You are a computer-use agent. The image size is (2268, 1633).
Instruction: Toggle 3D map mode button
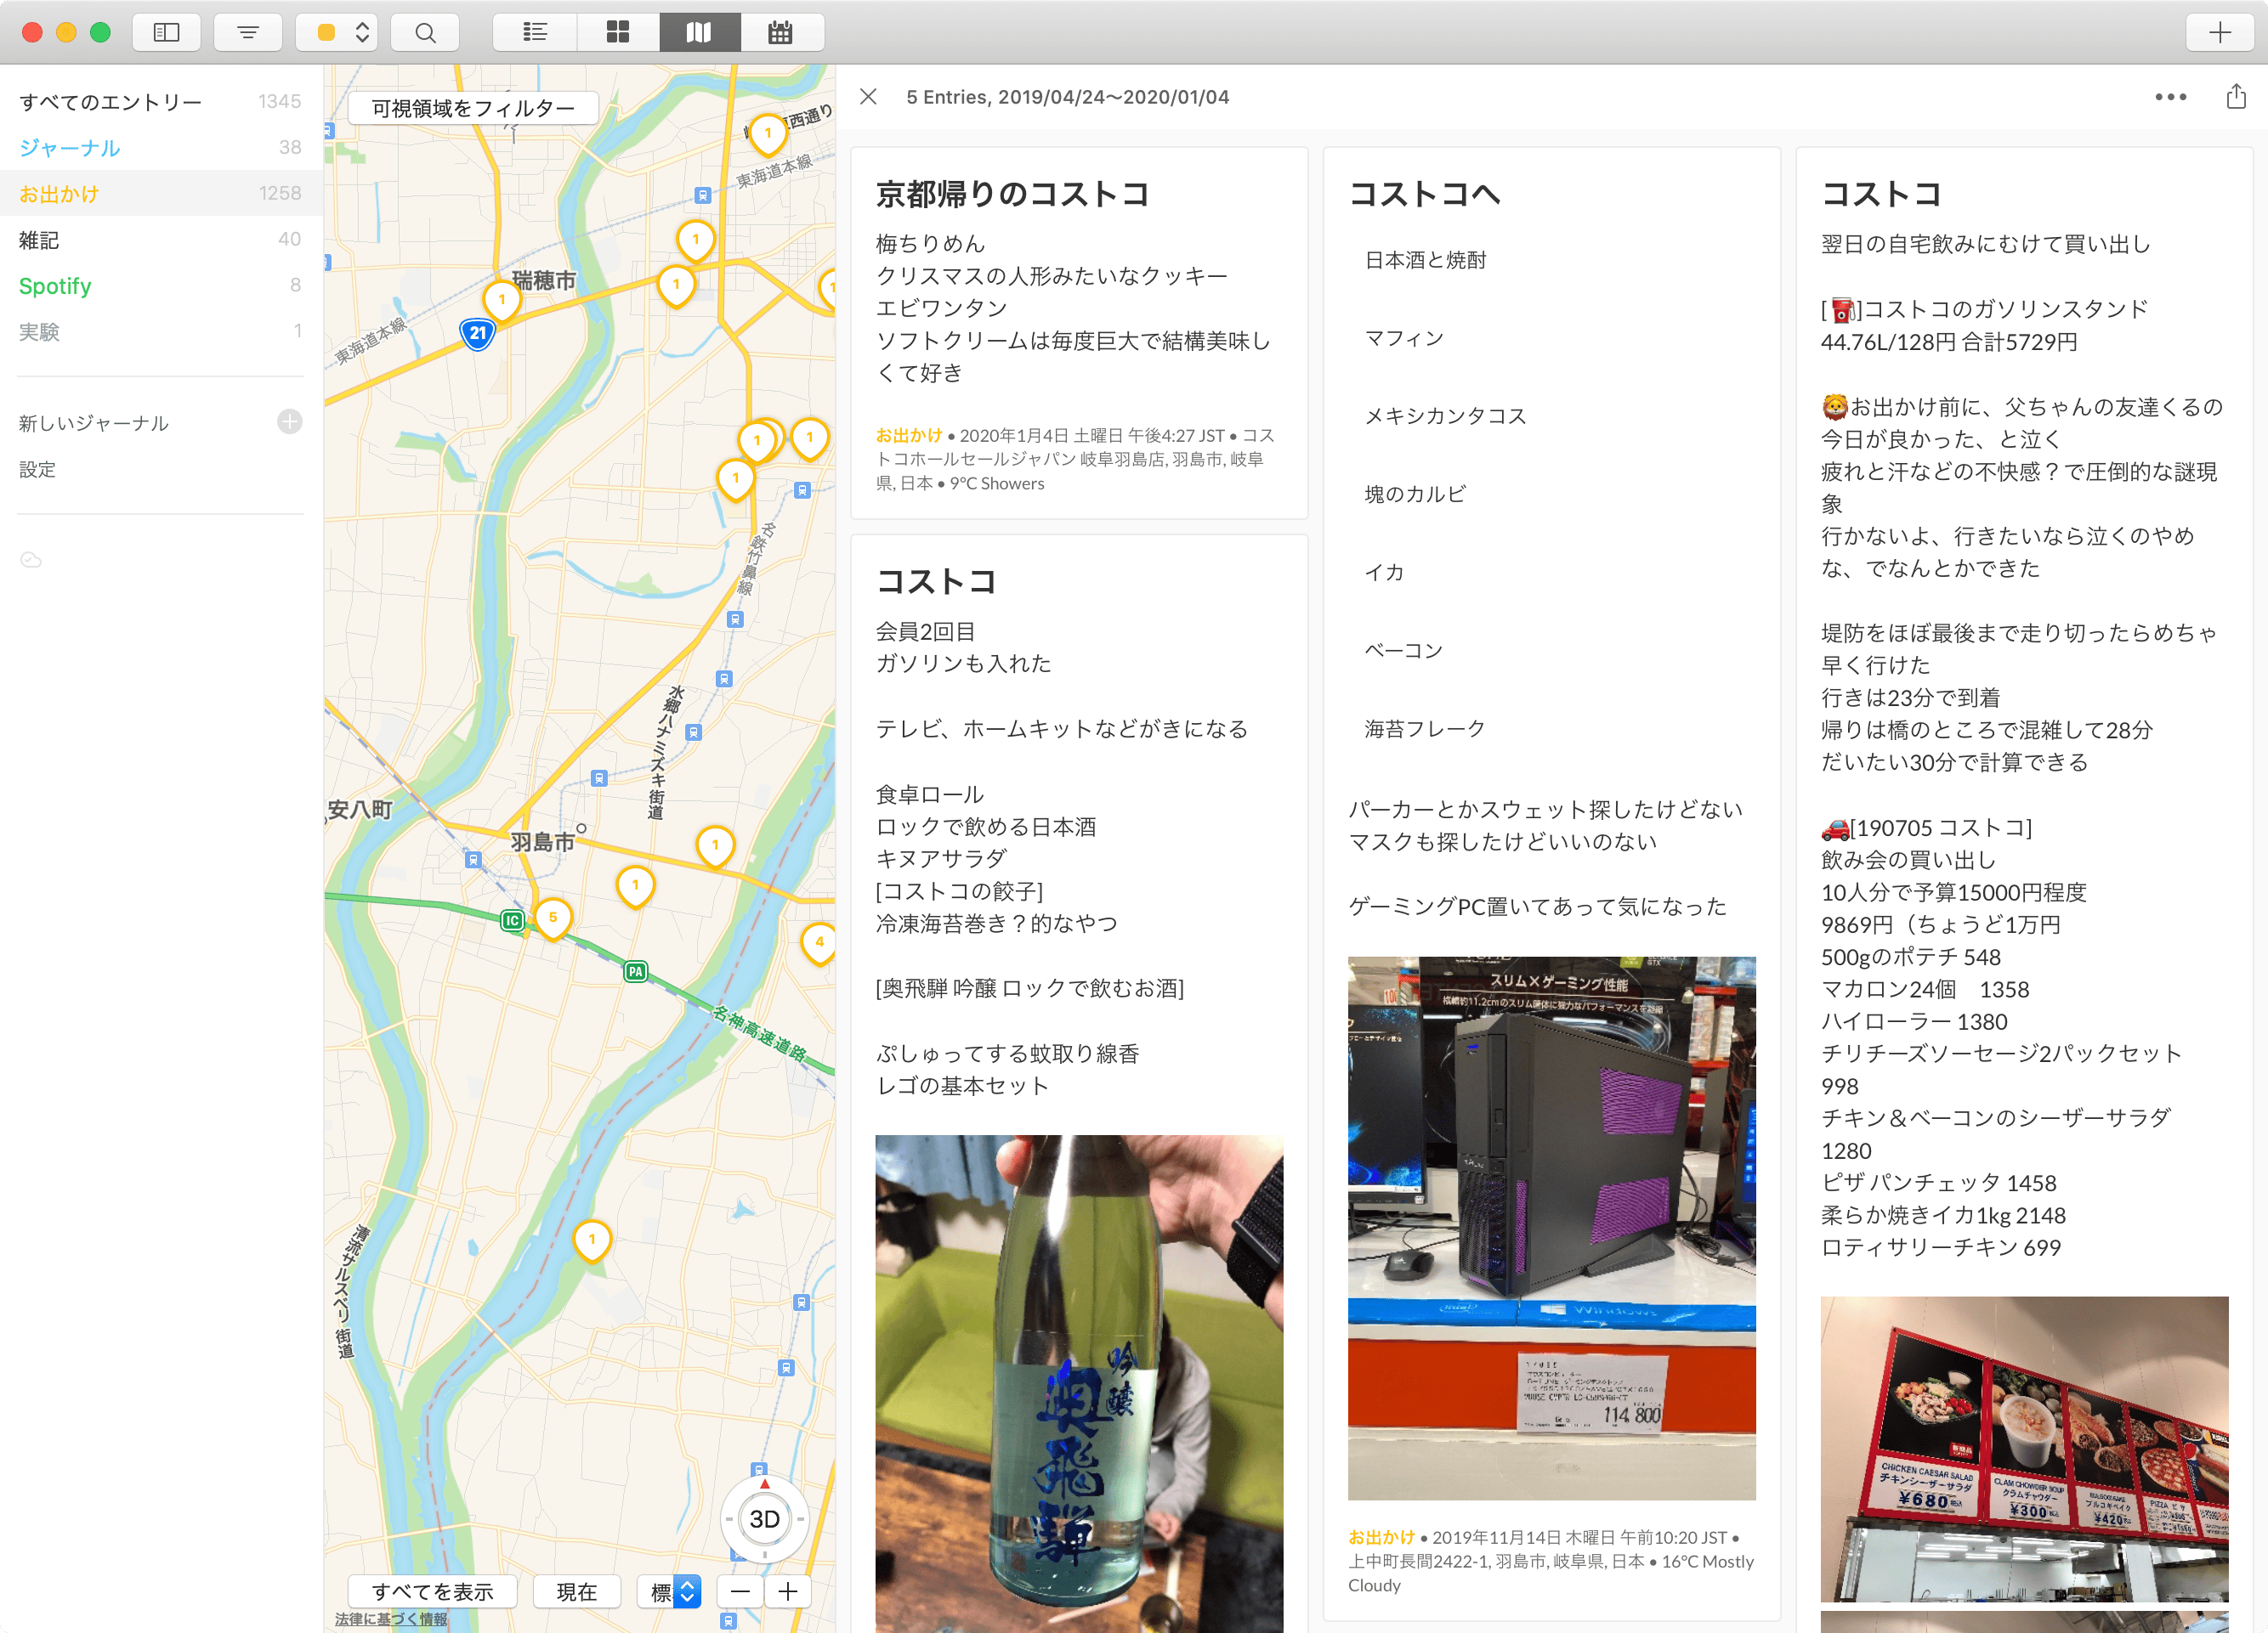point(765,1519)
